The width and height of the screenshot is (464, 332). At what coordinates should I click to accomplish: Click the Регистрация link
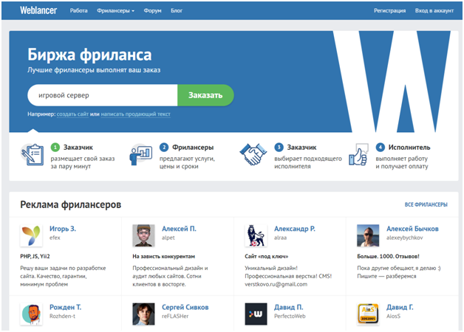point(389,10)
